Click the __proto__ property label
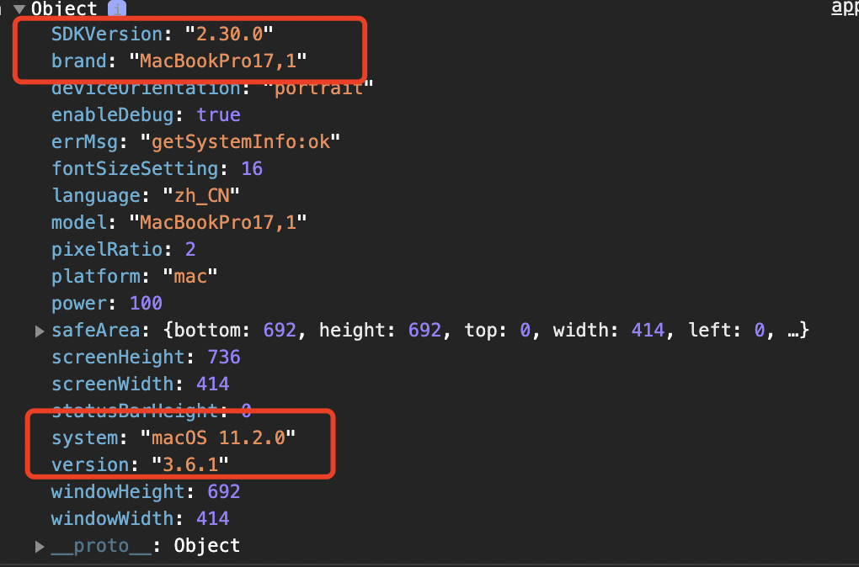Image resolution: width=859 pixels, height=567 pixels. click(x=101, y=546)
